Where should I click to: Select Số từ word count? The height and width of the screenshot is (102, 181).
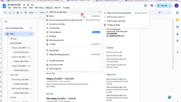73,16
